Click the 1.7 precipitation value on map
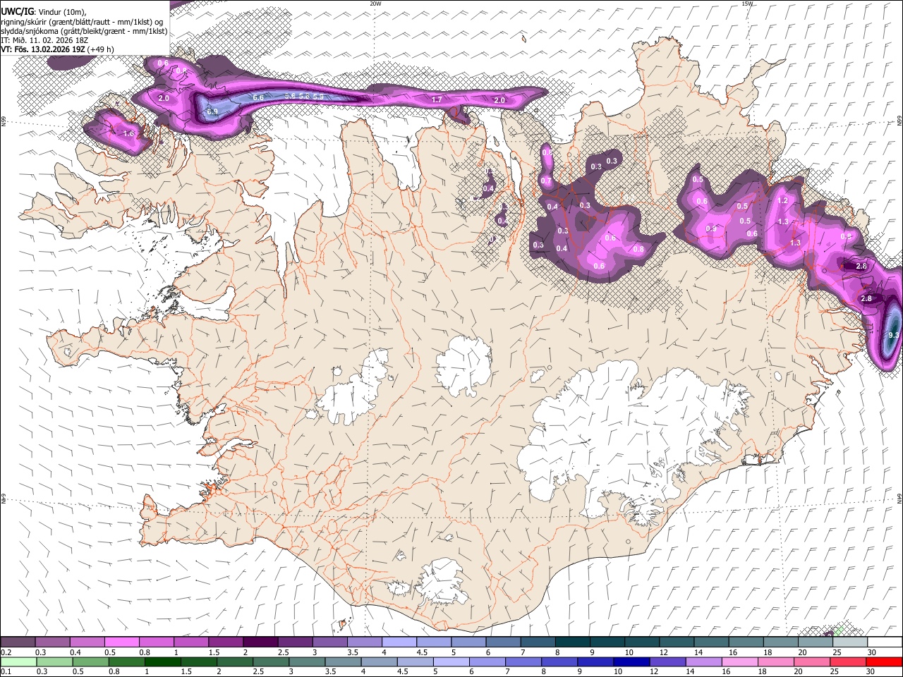 tap(437, 99)
